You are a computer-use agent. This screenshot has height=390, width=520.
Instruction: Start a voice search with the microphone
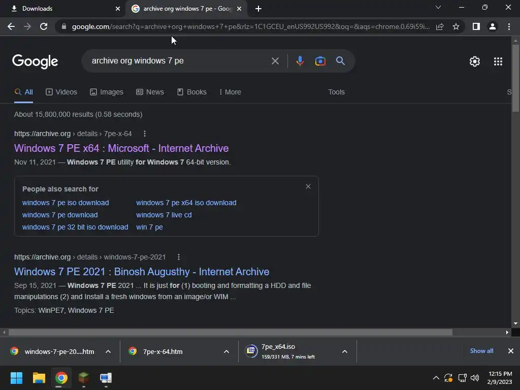pyautogui.click(x=300, y=61)
